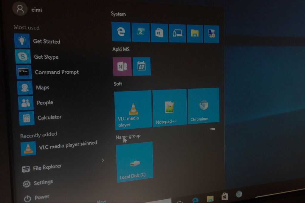Open the Connect devices tile
Screen dimensions: 305x203
(177, 33)
